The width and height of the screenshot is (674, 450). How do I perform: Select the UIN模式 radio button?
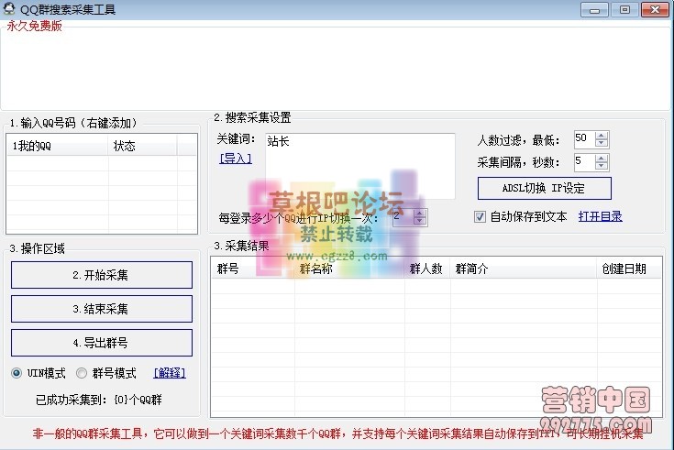click(x=17, y=373)
